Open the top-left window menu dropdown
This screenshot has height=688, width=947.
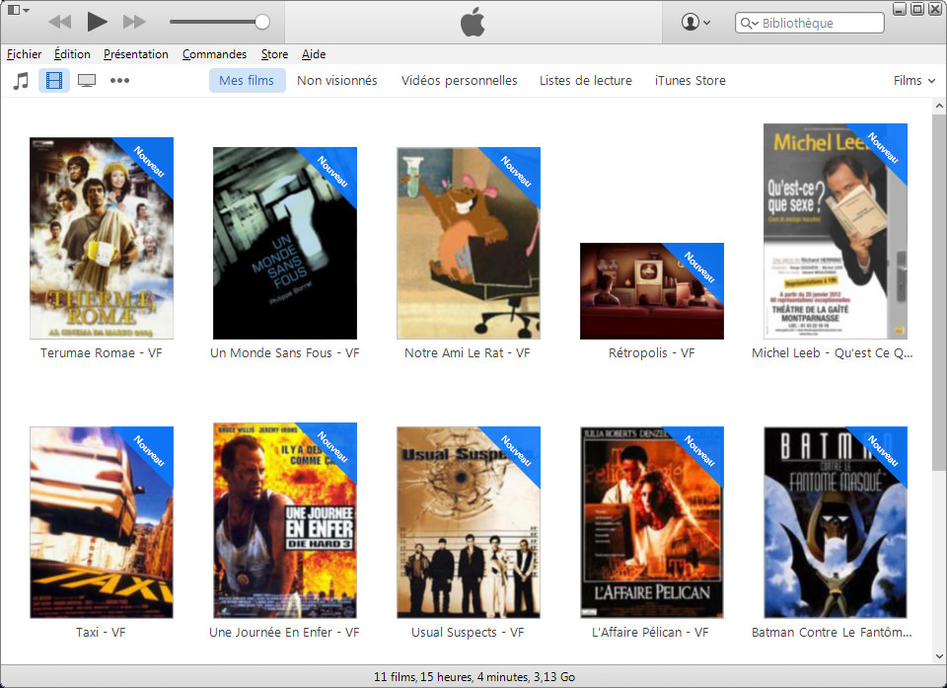click(x=19, y=10)
